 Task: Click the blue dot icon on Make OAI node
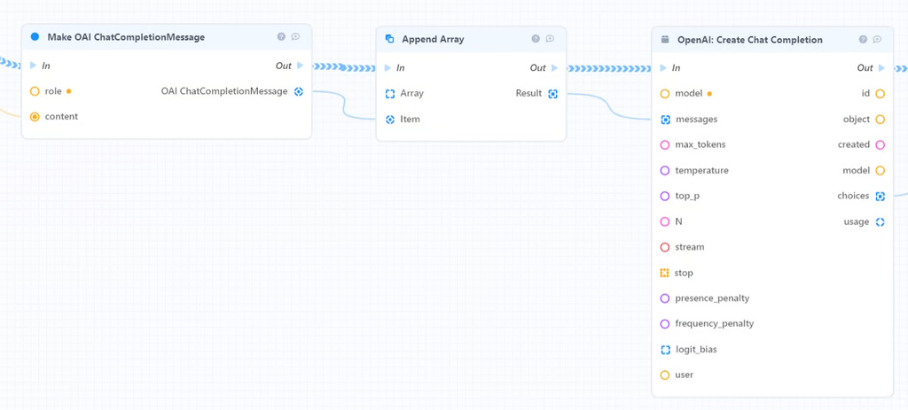(x=35, y=37)
